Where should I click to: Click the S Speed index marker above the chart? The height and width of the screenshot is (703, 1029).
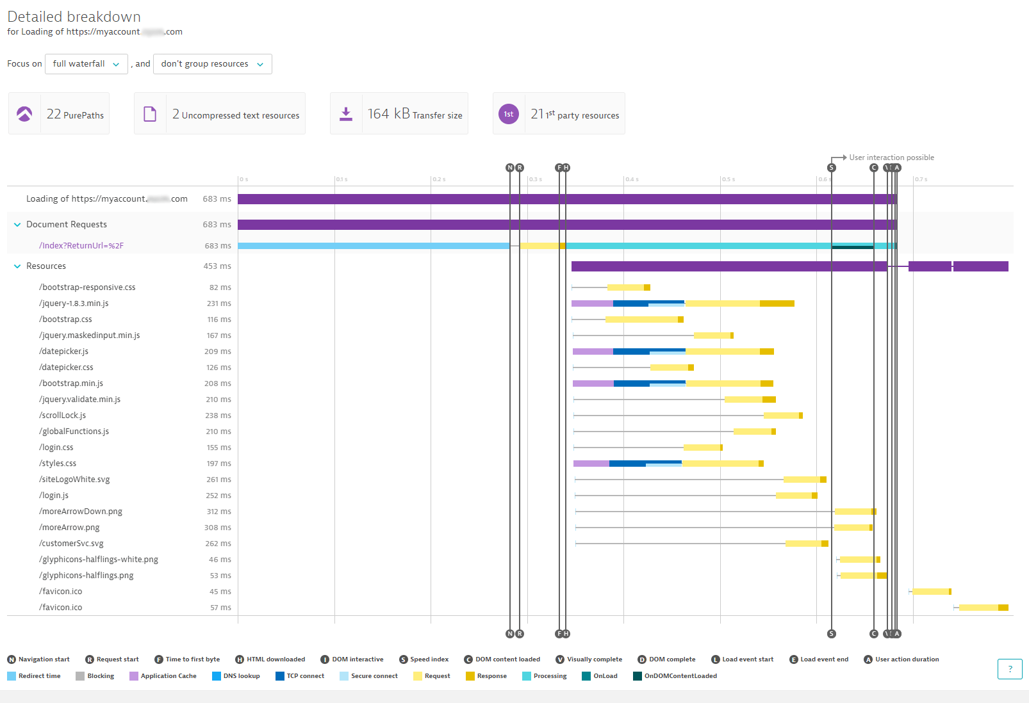831,167
